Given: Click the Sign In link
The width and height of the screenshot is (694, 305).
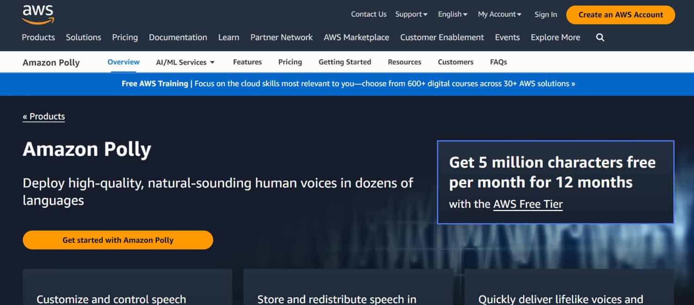Looking at the screenshot, I should [545, 14].
